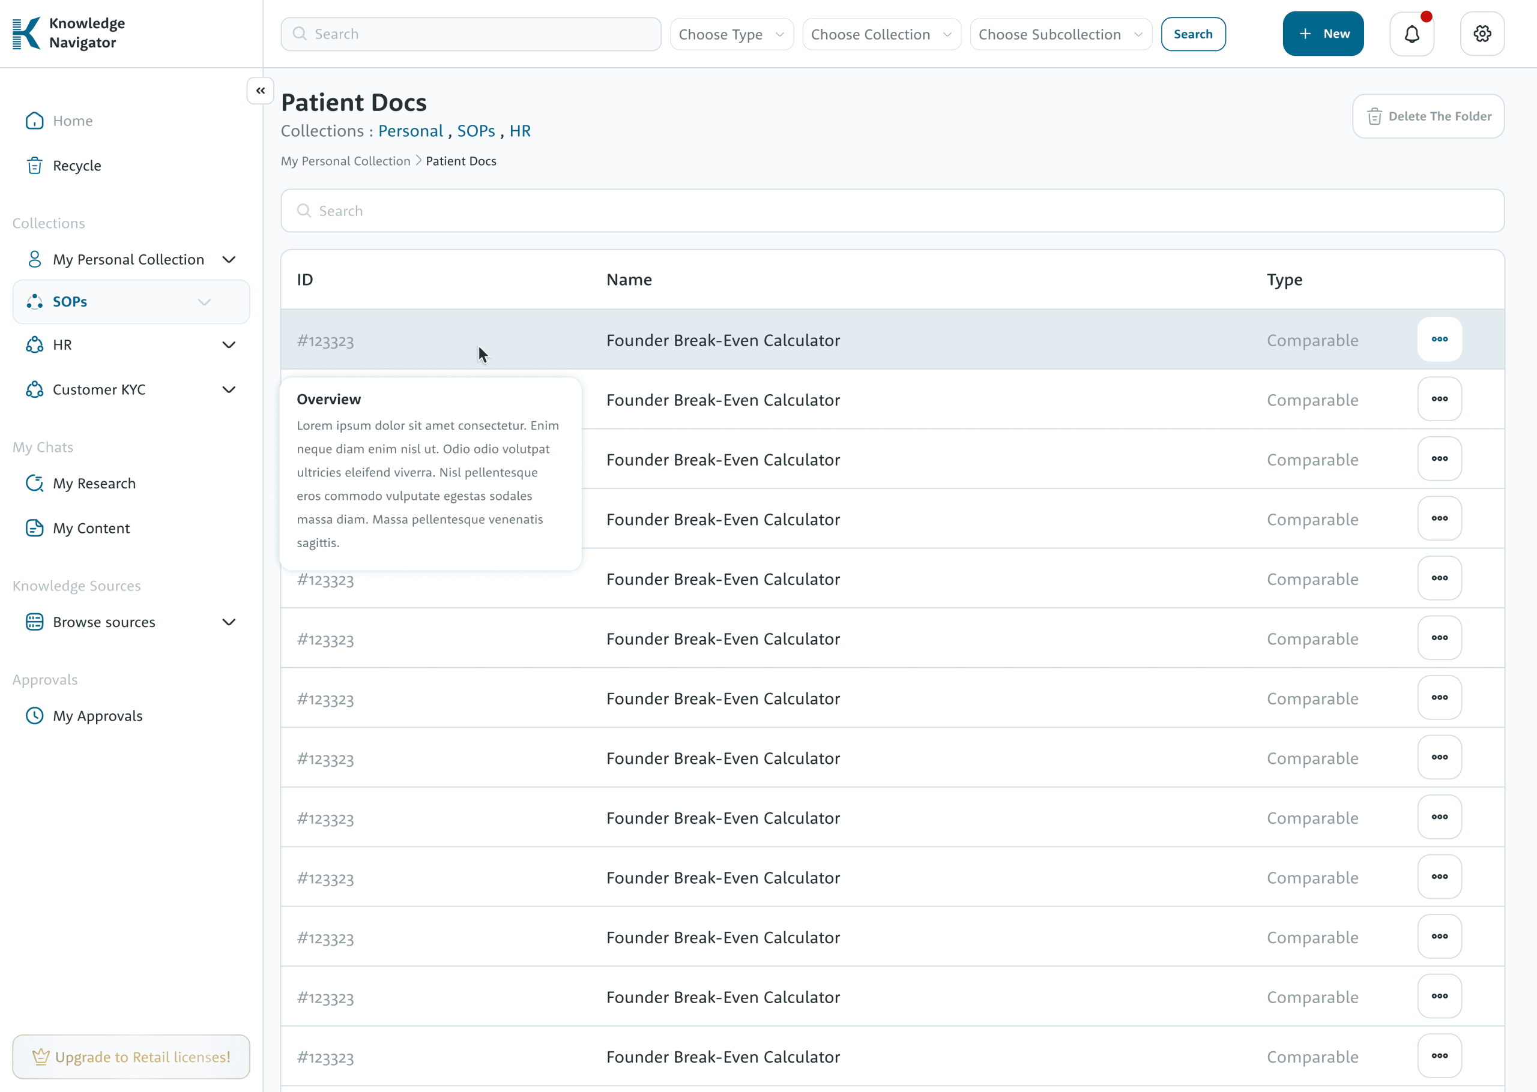Click Delete The Folder button

(1428, 116)
